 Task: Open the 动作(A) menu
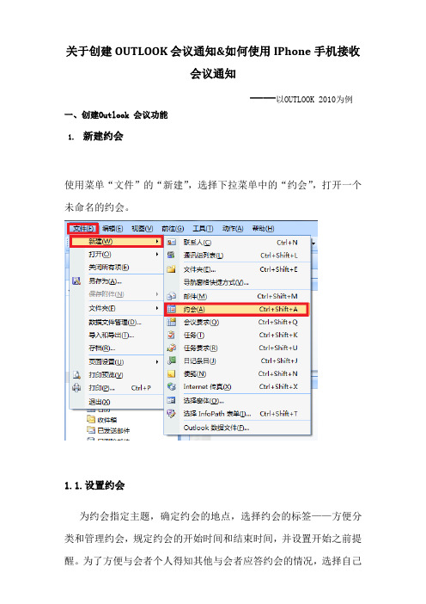point(233,228)
